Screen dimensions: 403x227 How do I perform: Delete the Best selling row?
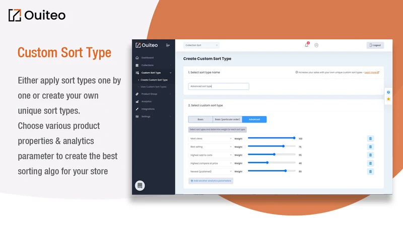[370, 147]
